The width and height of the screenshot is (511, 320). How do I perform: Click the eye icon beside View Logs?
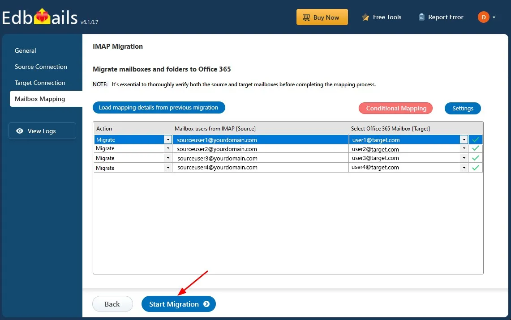click(x=20, y=131)
